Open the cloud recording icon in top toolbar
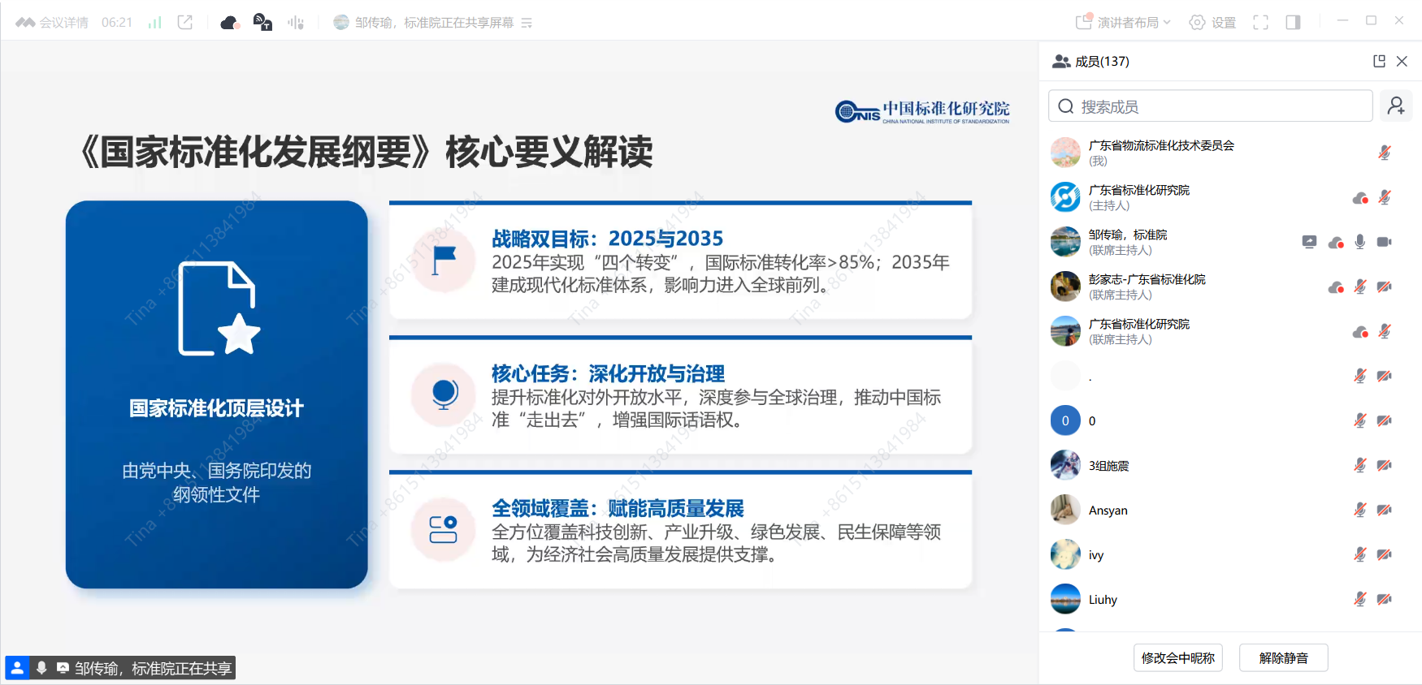Screen dimensions: 1422x685 pyautogui.click(x=230, y=23)
